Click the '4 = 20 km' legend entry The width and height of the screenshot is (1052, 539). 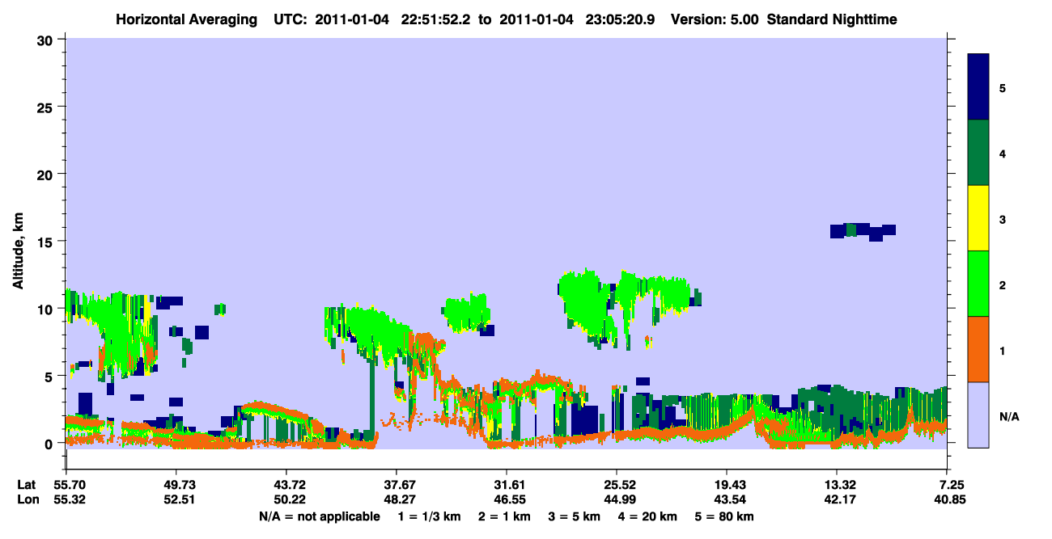[x=648, y=516]
